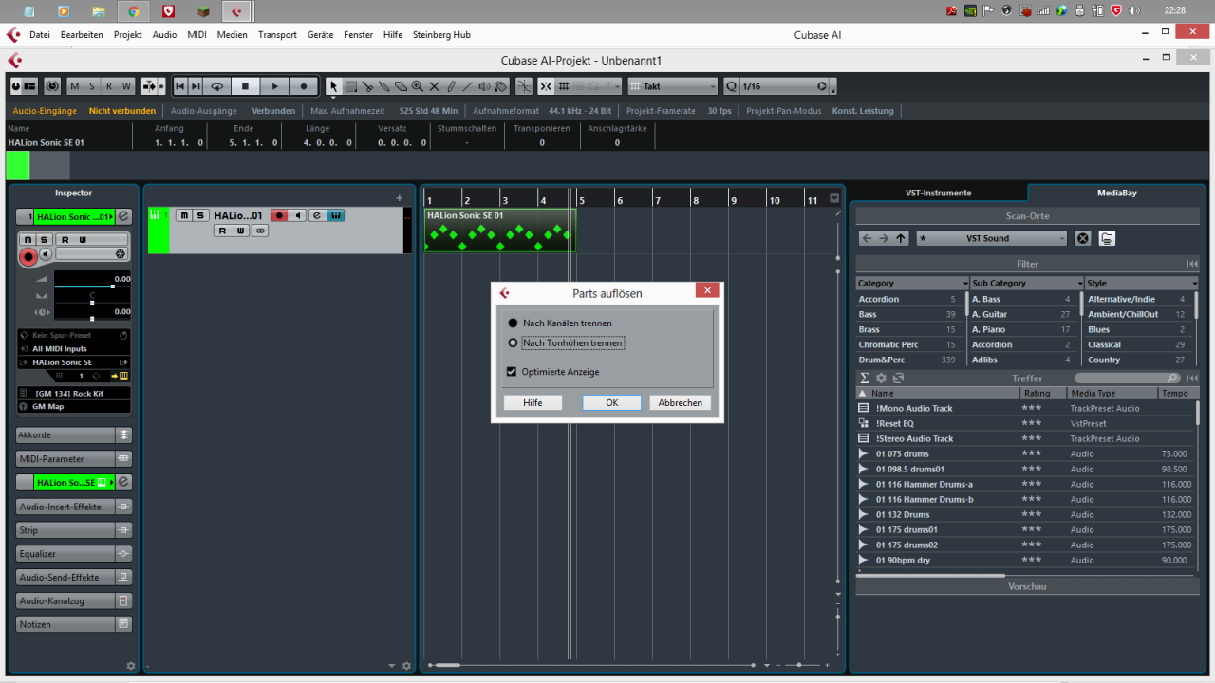This screenshot has height=683, width=1215.
Task: Add a track with the plus icon
Action: pyautogui.click(x=399, y=198)
